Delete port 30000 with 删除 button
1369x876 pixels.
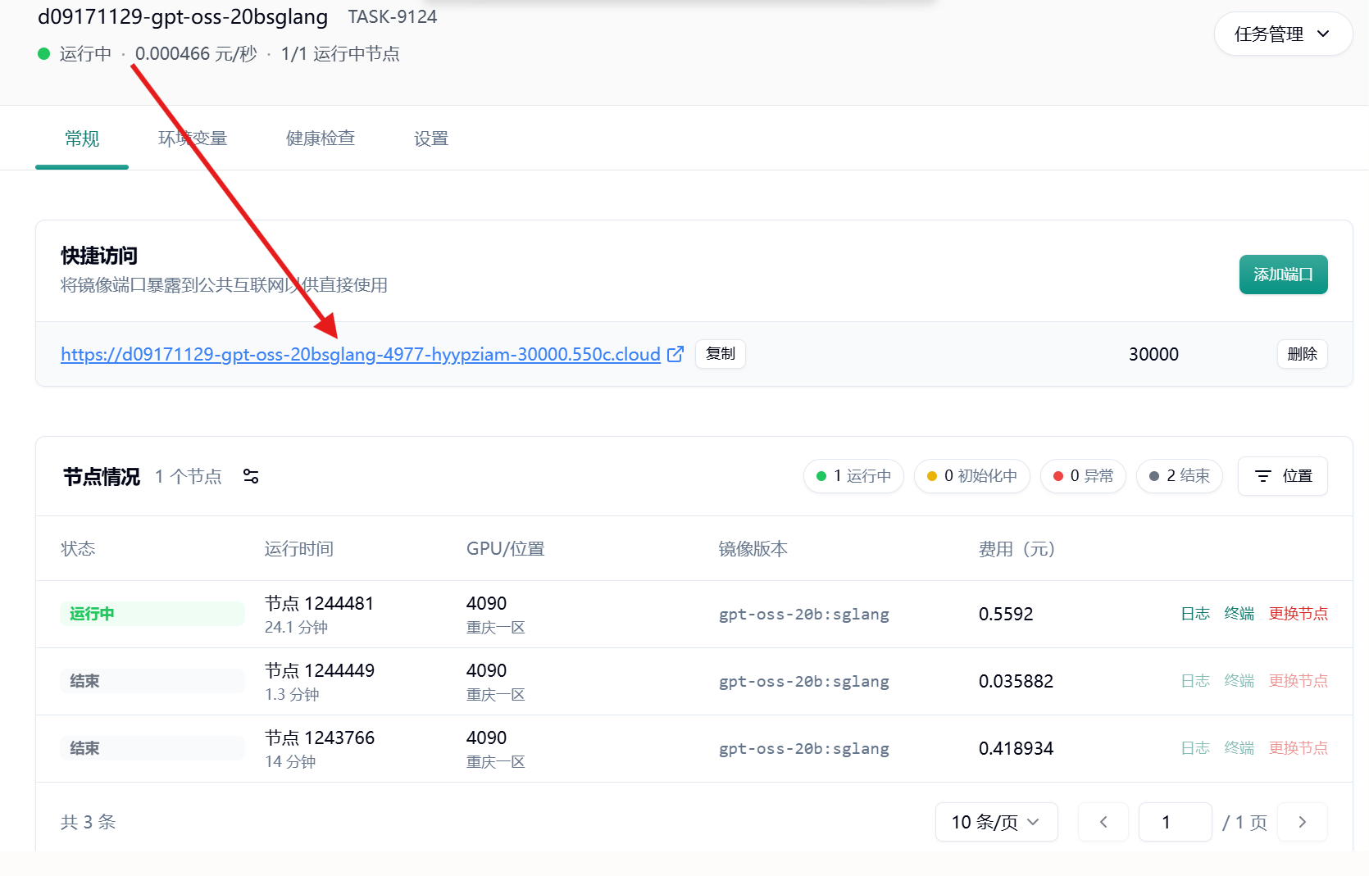click(1302, 354)
